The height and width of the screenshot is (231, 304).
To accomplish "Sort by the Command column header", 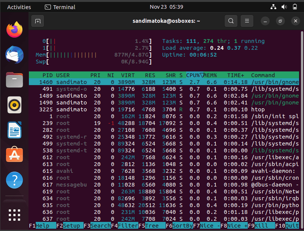I will click(263, 75).
